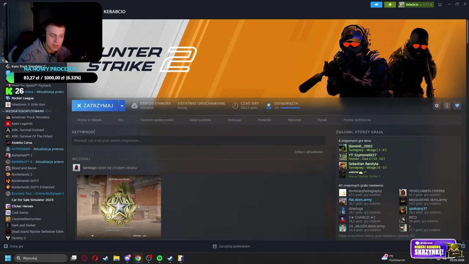Open File Explorer from taskbar
This screenshot has width=469, height=264.
[x=117, y=258]
